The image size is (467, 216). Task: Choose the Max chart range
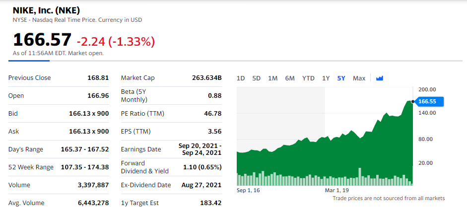tap(359, 78)
